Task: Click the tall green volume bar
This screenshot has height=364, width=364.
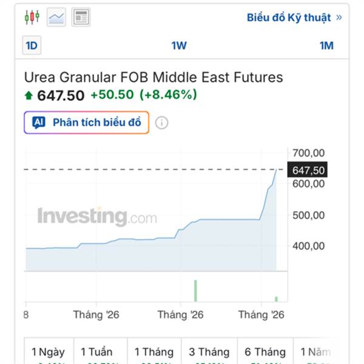Action: coord(195,290)
